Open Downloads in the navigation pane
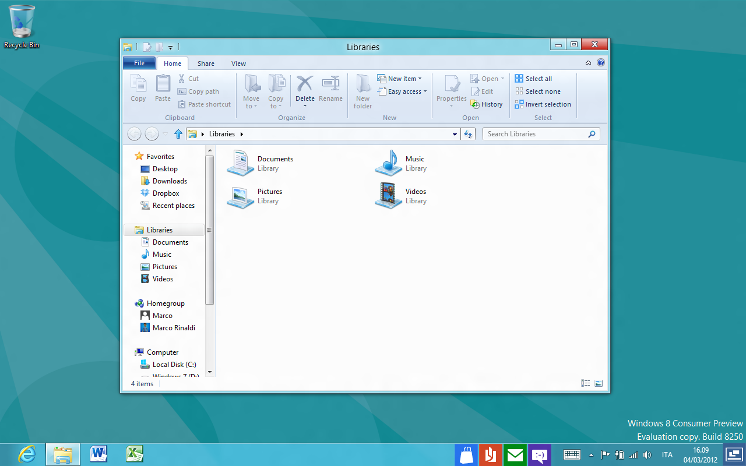The width and height of the screenshot is (746, 466). tap(164, 181)
